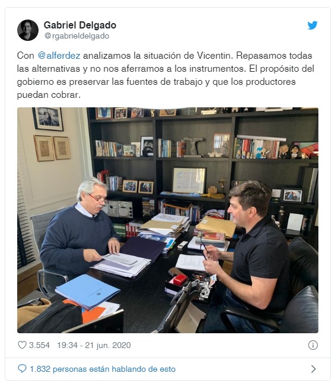This screenshot has height=386, width=335.
Task: Click the blue folder in the photo
Action: click(87, 292)
